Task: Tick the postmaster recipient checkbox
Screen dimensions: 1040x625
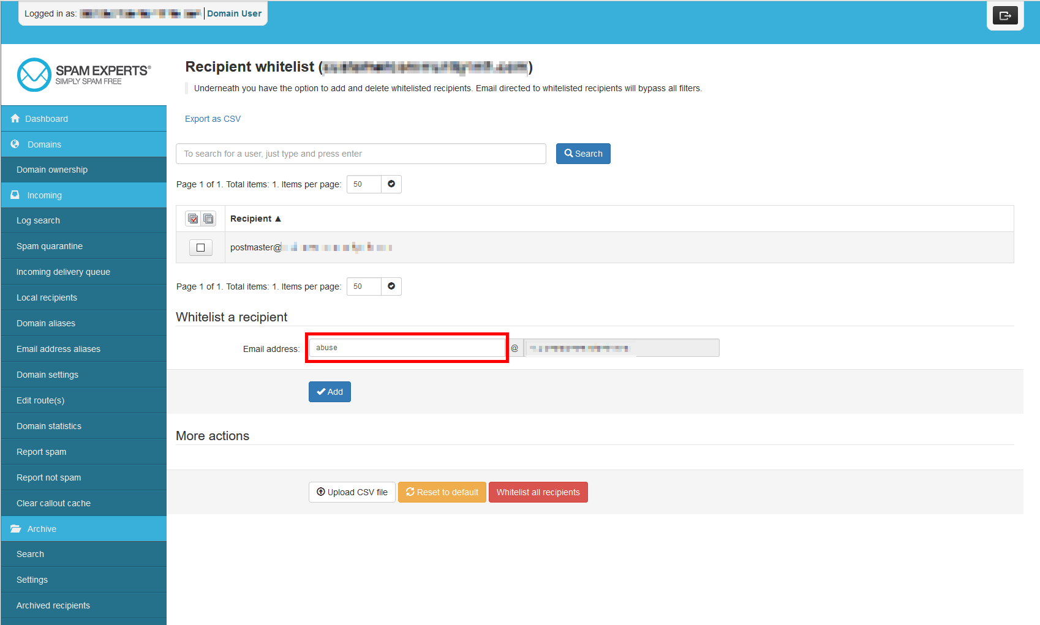Action: tap(200, 248)
